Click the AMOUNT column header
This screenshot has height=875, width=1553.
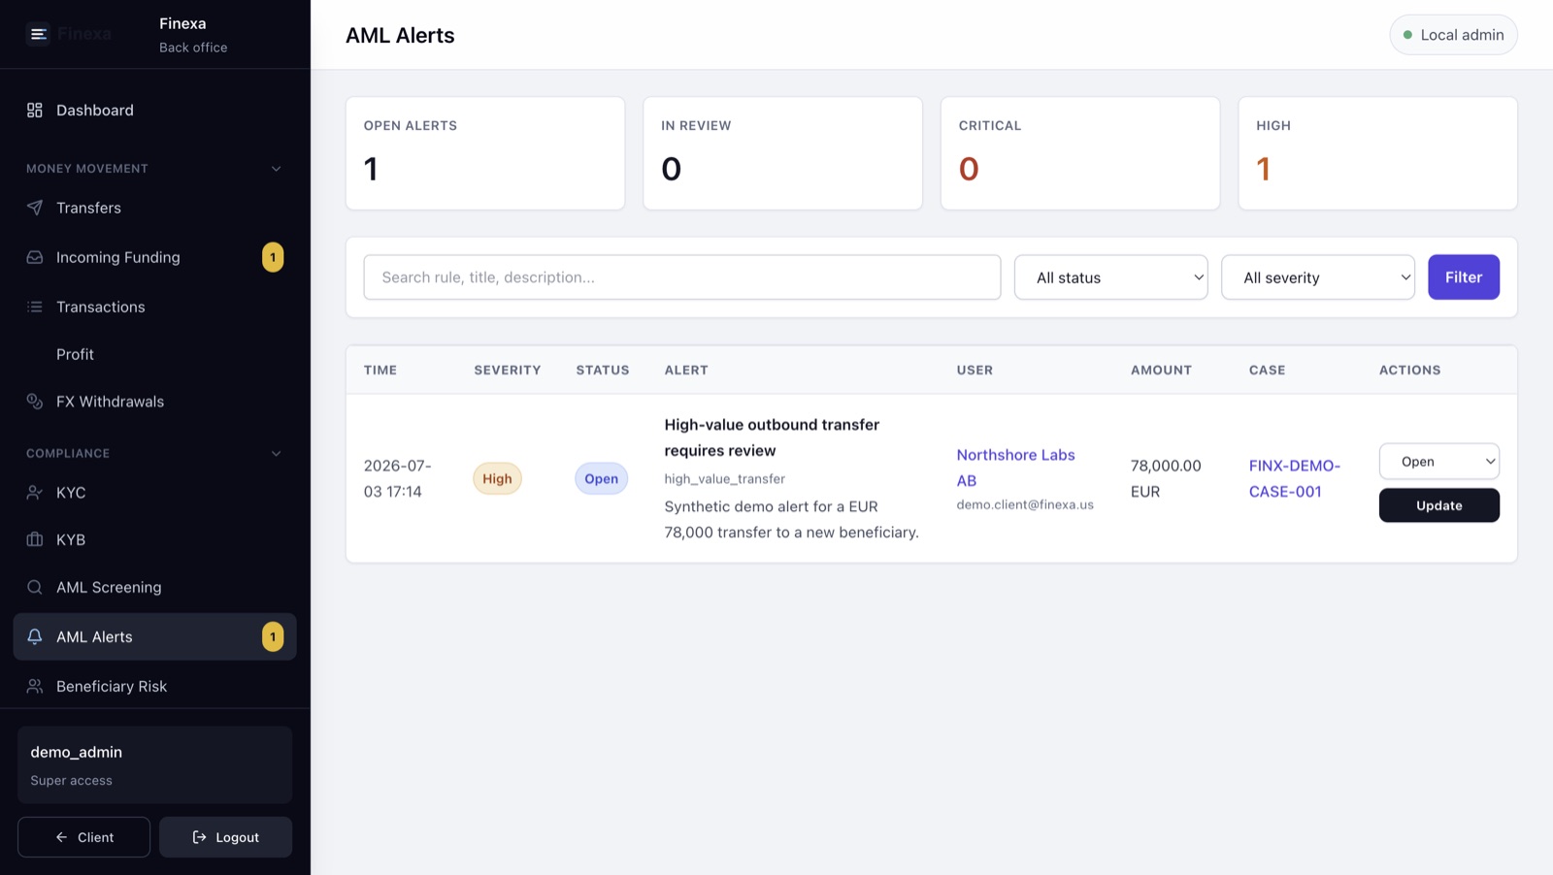[1161, 371]
